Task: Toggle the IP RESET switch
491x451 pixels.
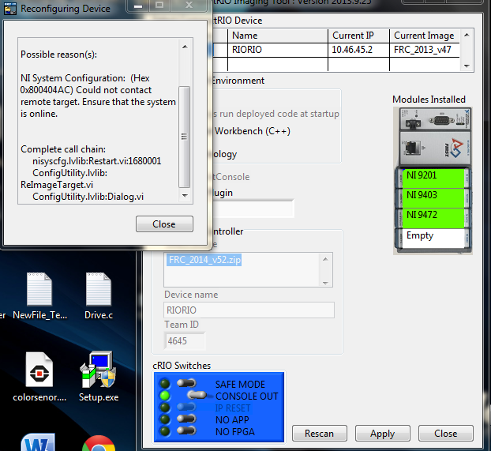Action: [186, 407]
